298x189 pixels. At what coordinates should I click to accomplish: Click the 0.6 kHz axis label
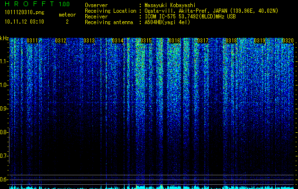point(4,180)
